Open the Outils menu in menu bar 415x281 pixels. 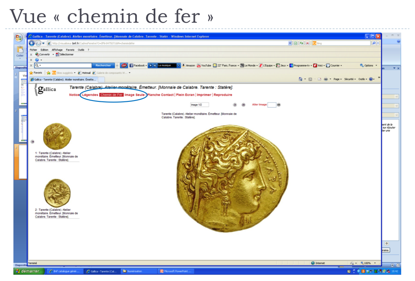[x=81, y=50]
